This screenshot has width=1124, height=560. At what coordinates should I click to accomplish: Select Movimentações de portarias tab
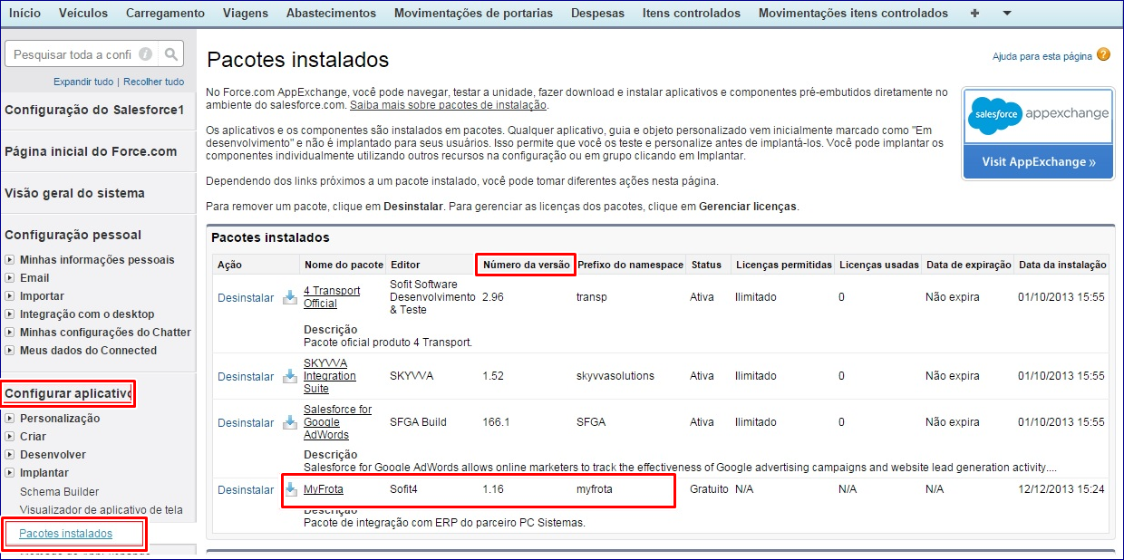click(x=473, y=13)
